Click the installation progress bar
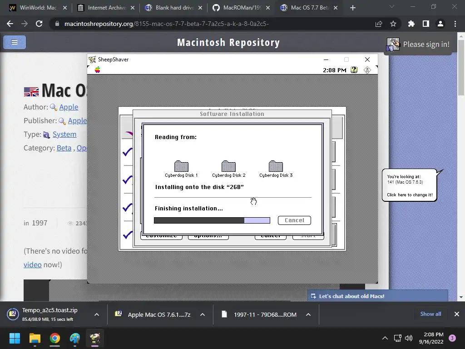The image size is (465, 349). point(212,220)
